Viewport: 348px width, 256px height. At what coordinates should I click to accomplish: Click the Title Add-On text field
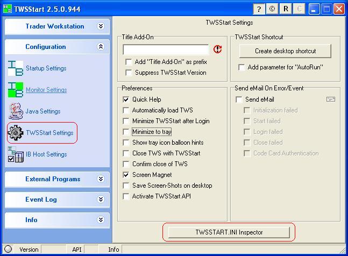click(x=166, y=49)
